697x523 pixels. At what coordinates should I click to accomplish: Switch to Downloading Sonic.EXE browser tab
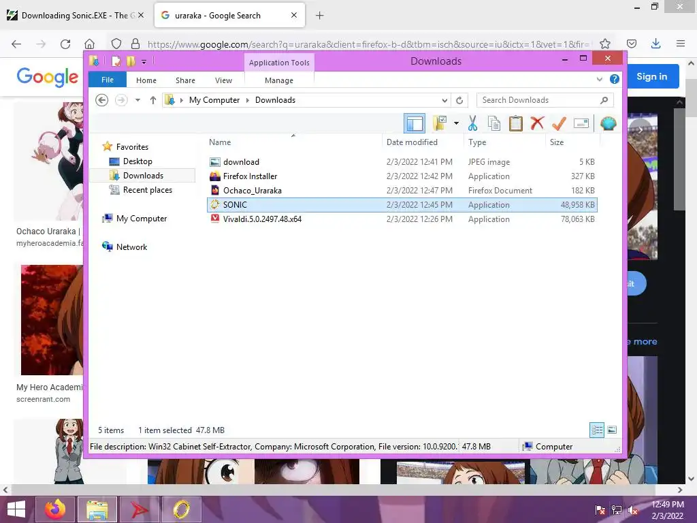point(75,16)
